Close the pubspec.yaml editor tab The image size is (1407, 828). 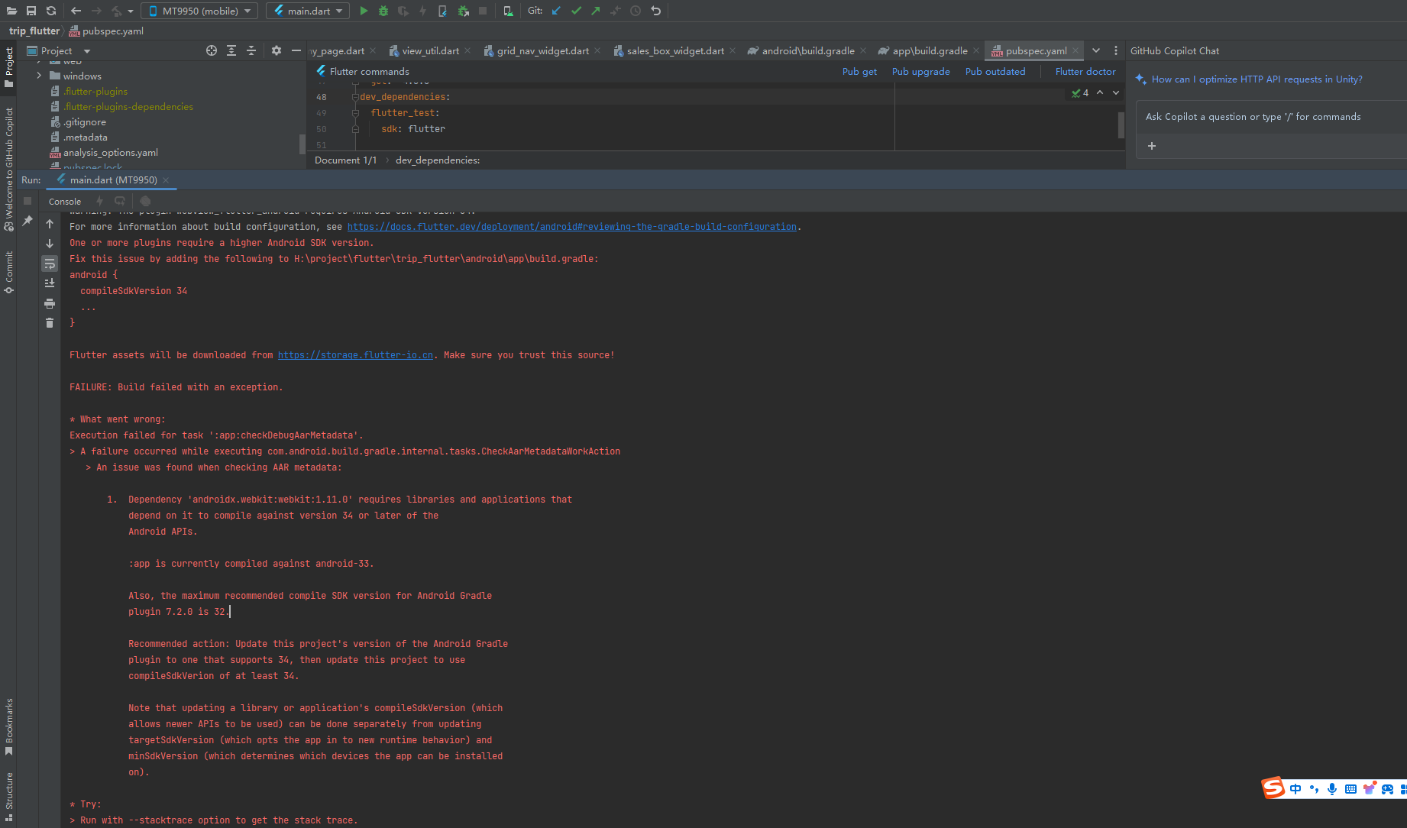pyautogui.click(x=1075, y=50)
